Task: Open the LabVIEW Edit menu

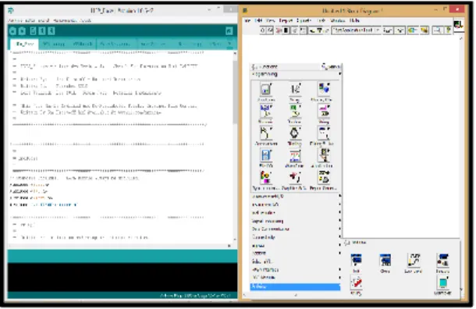Action: click(x=258, y=20)
